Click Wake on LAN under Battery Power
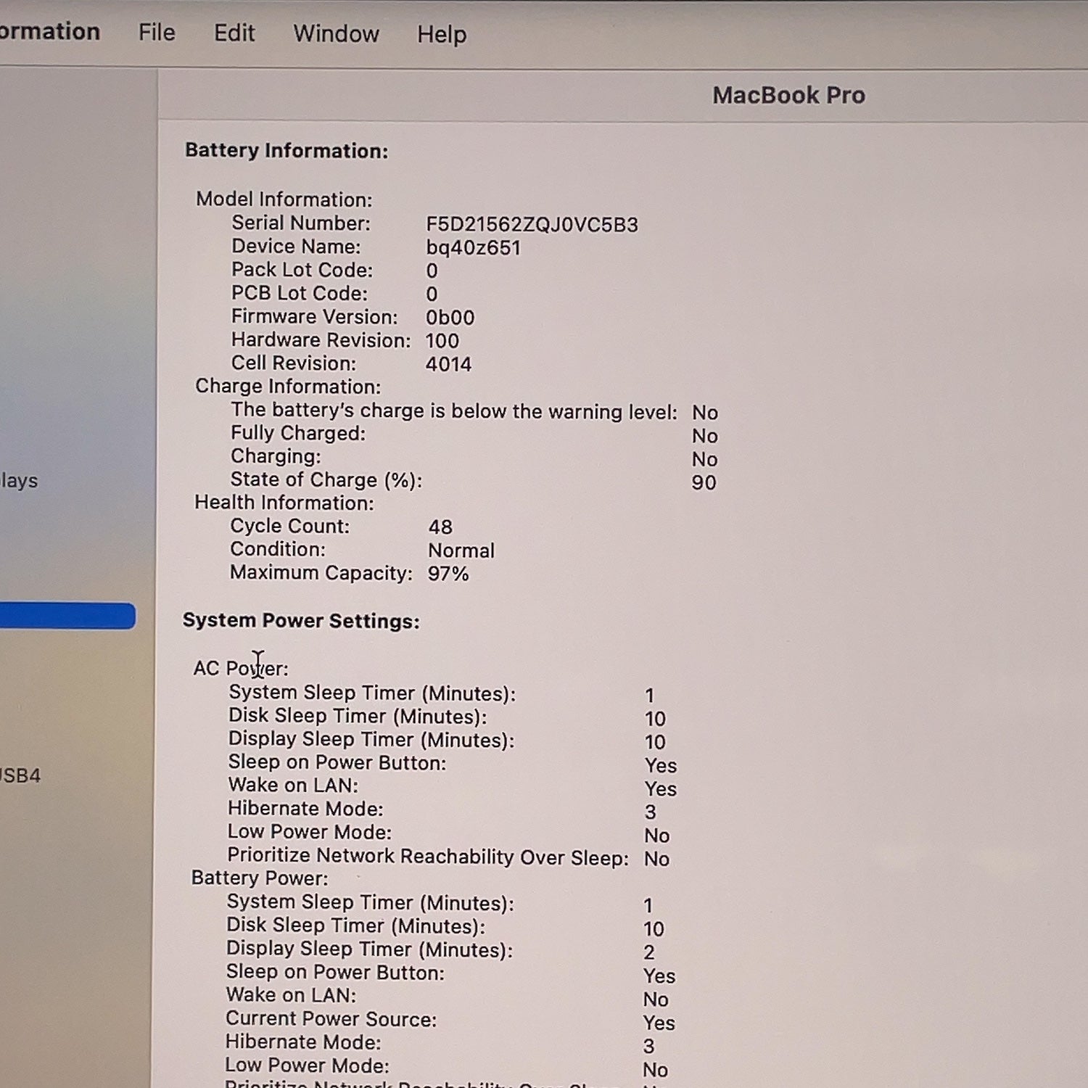The width and height of the screenshot is (1088, 1088). click(x=291, y=995)
